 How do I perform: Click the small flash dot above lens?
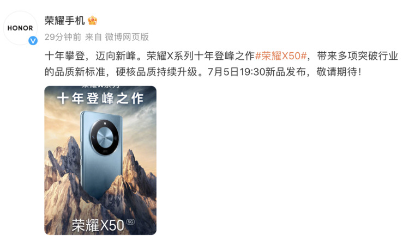click(x=105, y=123)
